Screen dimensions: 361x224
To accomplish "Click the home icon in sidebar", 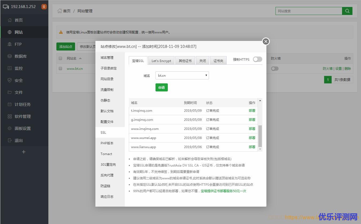I will tap(10, 20).
